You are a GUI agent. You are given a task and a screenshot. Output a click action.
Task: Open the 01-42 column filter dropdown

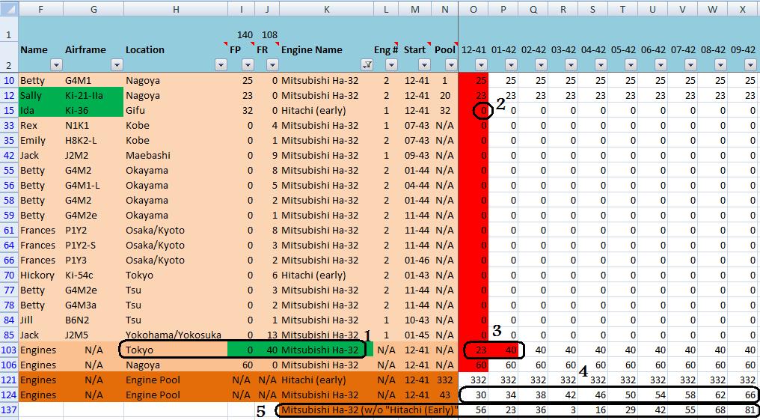[x=512, y=65]
